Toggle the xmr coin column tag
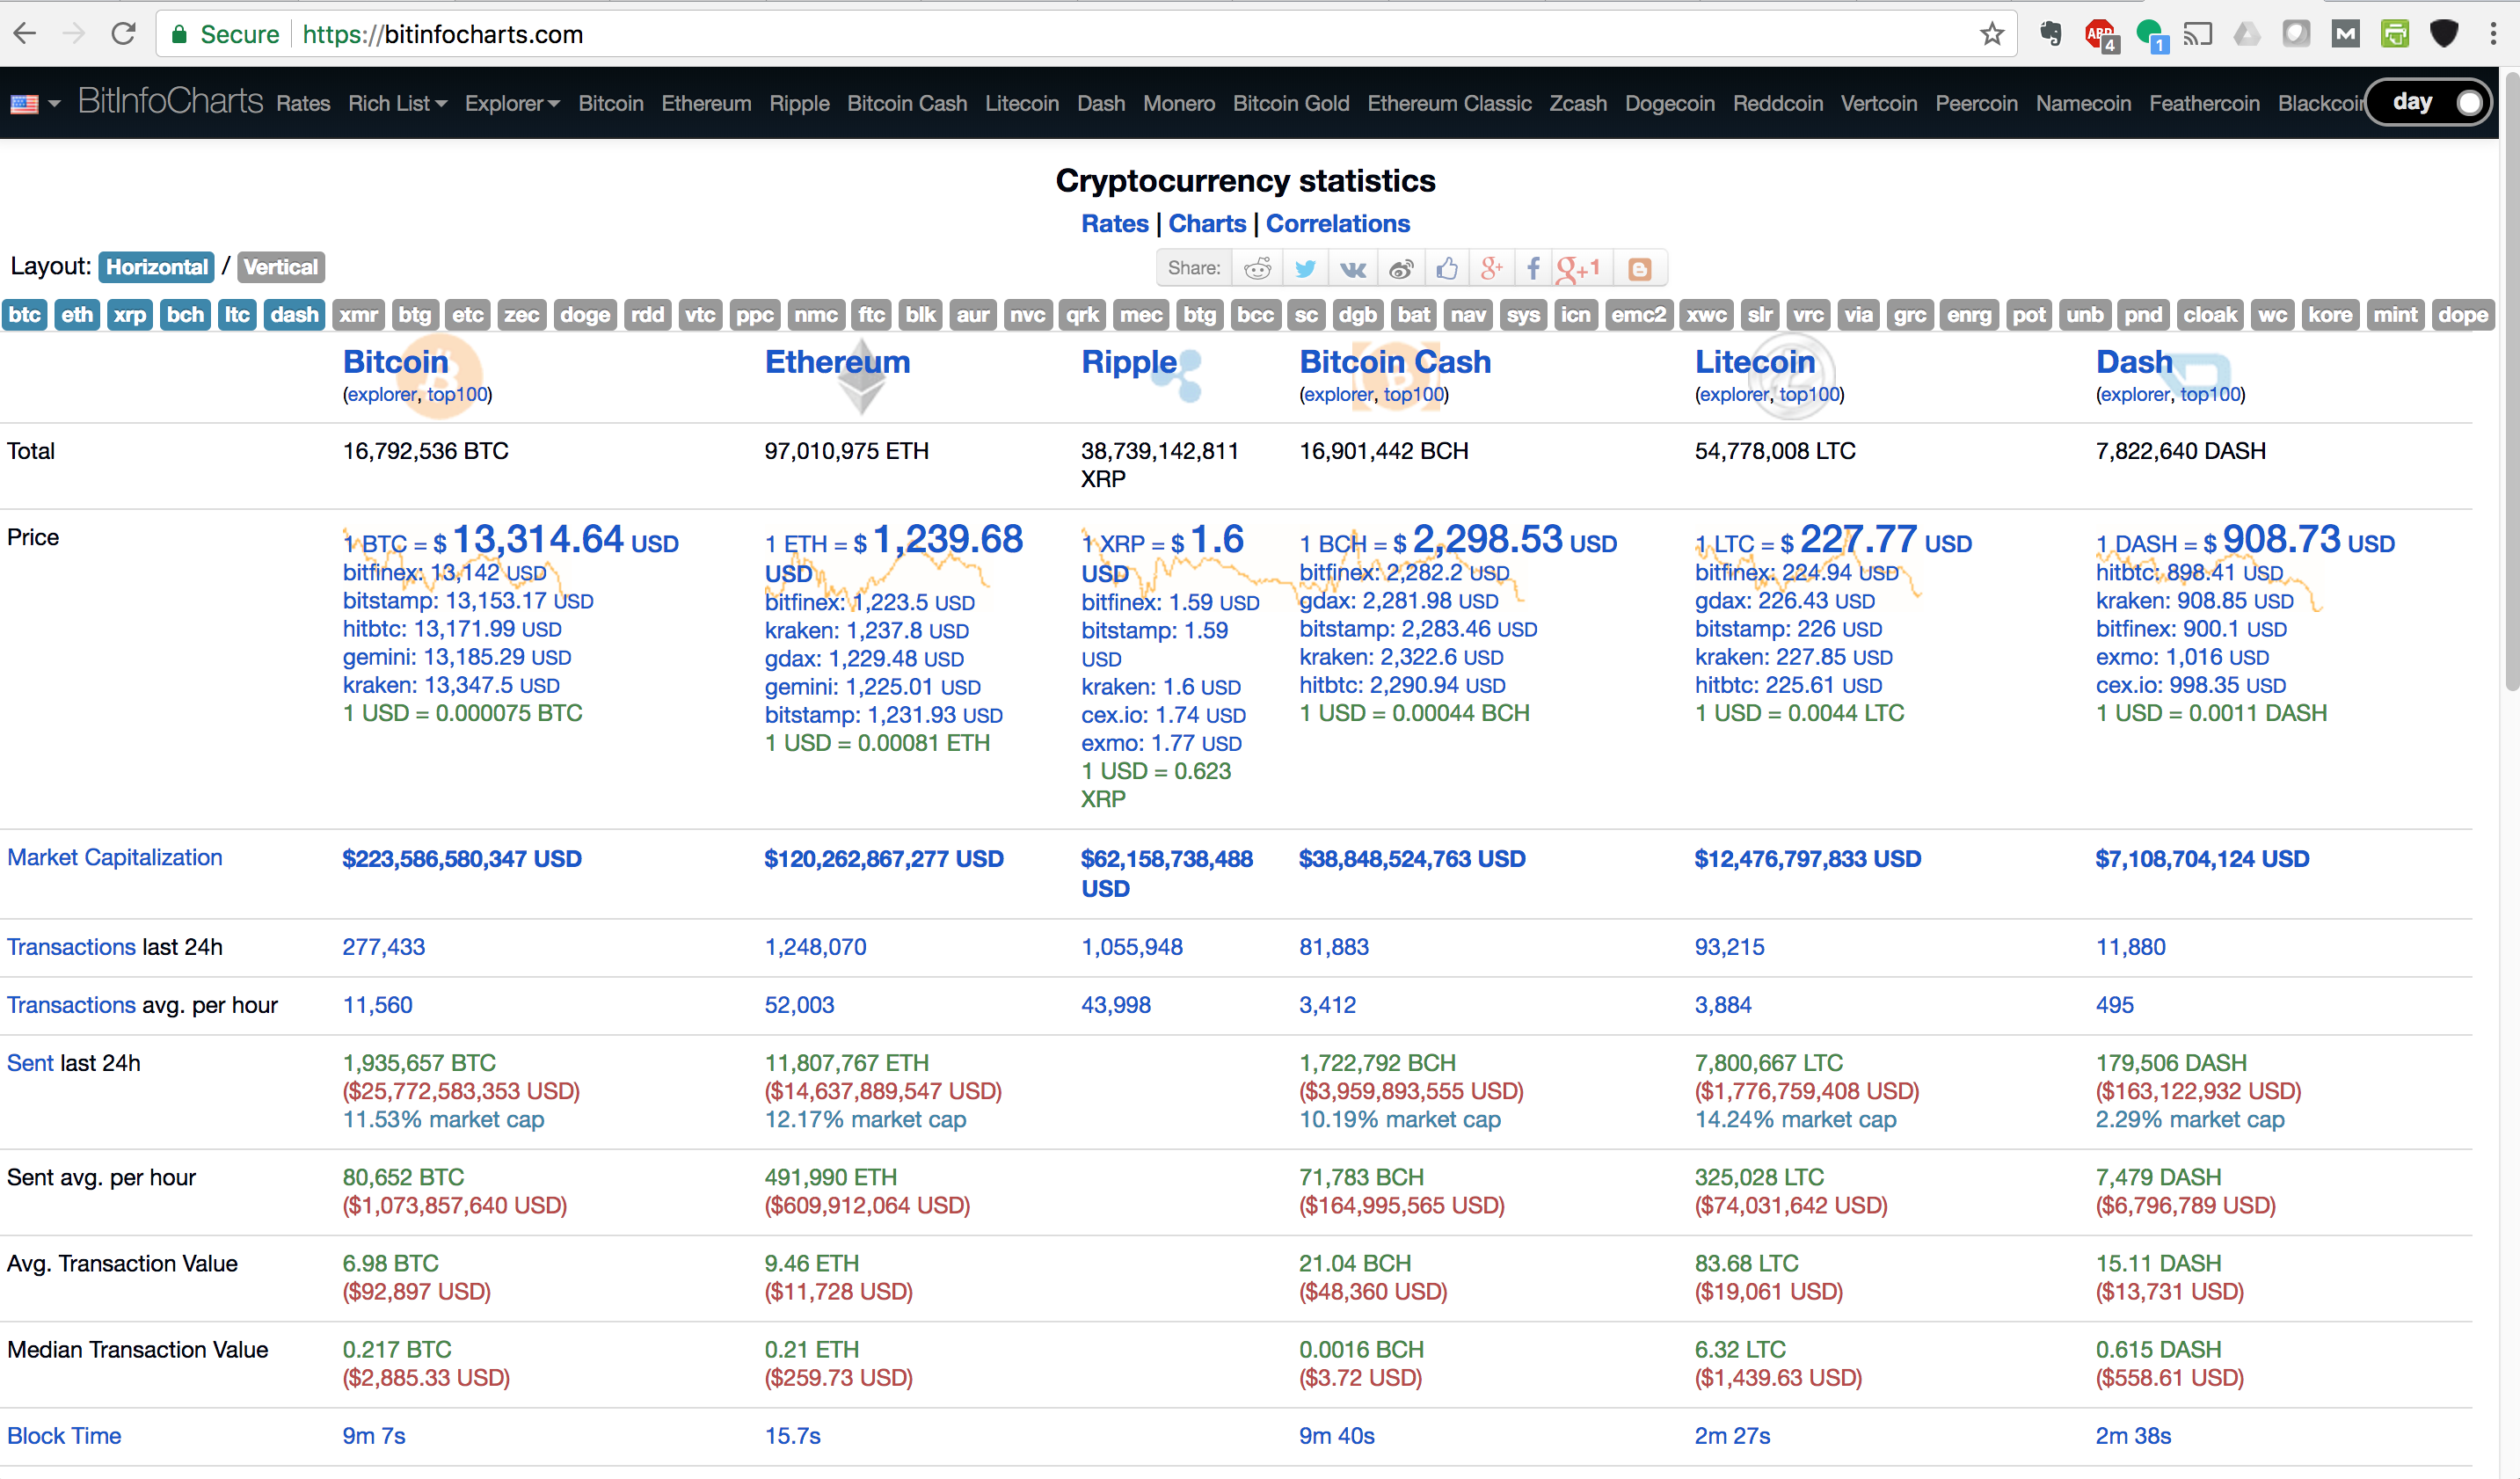This screenshot has width=2520, height=1479. pyautogui.click(x=358, y=315)
